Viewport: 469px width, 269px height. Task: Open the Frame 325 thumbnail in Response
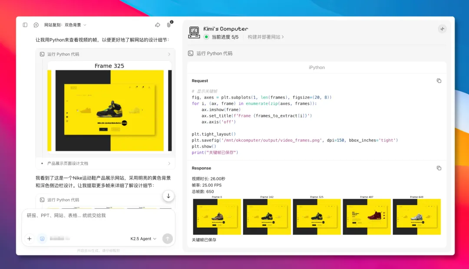coord(317,217)
